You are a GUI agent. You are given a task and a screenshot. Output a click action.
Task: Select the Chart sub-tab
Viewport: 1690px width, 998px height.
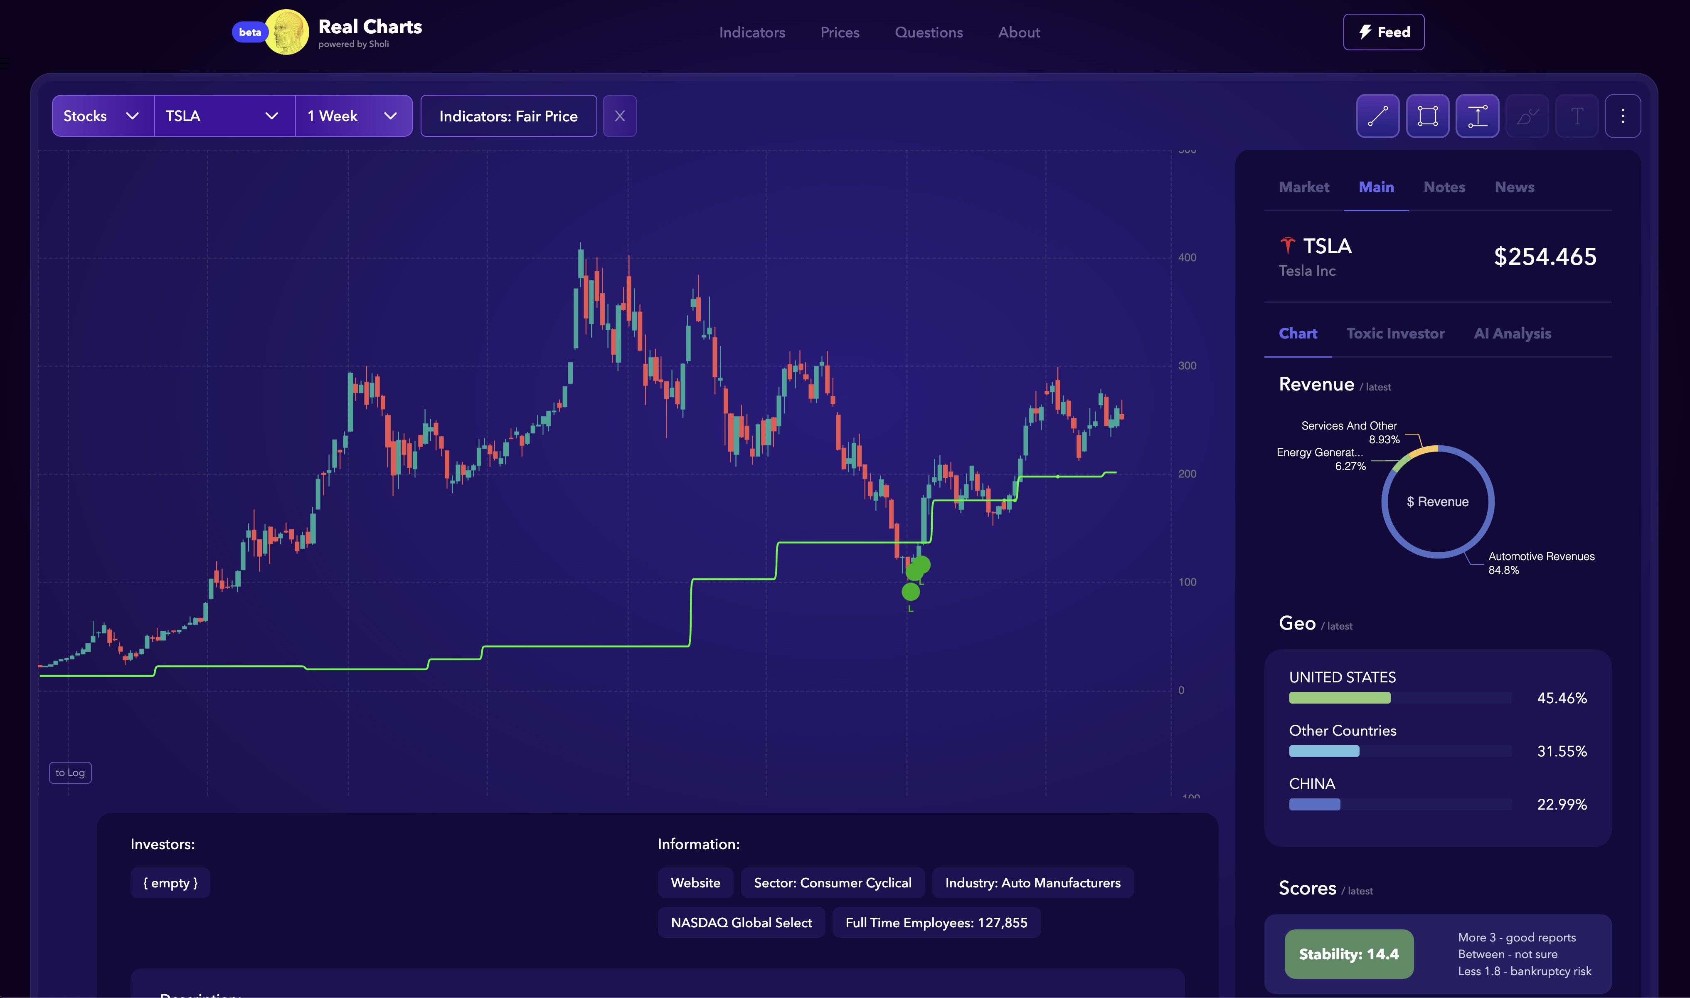click(1297, 333)
